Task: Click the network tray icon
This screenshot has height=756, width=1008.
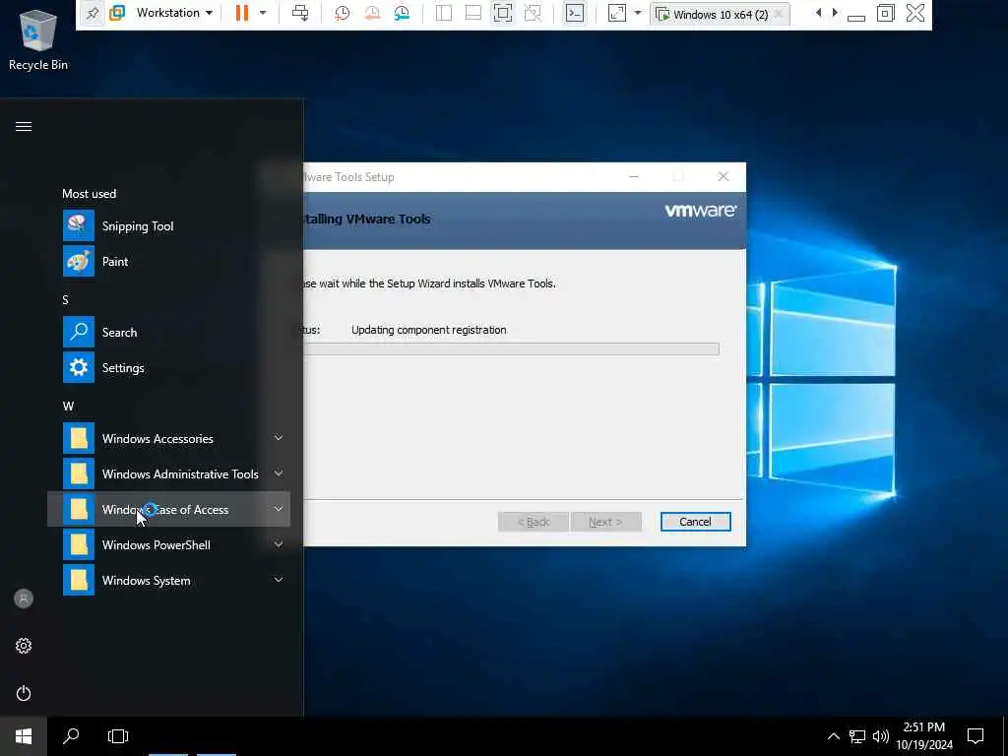Action: (857, 736)
